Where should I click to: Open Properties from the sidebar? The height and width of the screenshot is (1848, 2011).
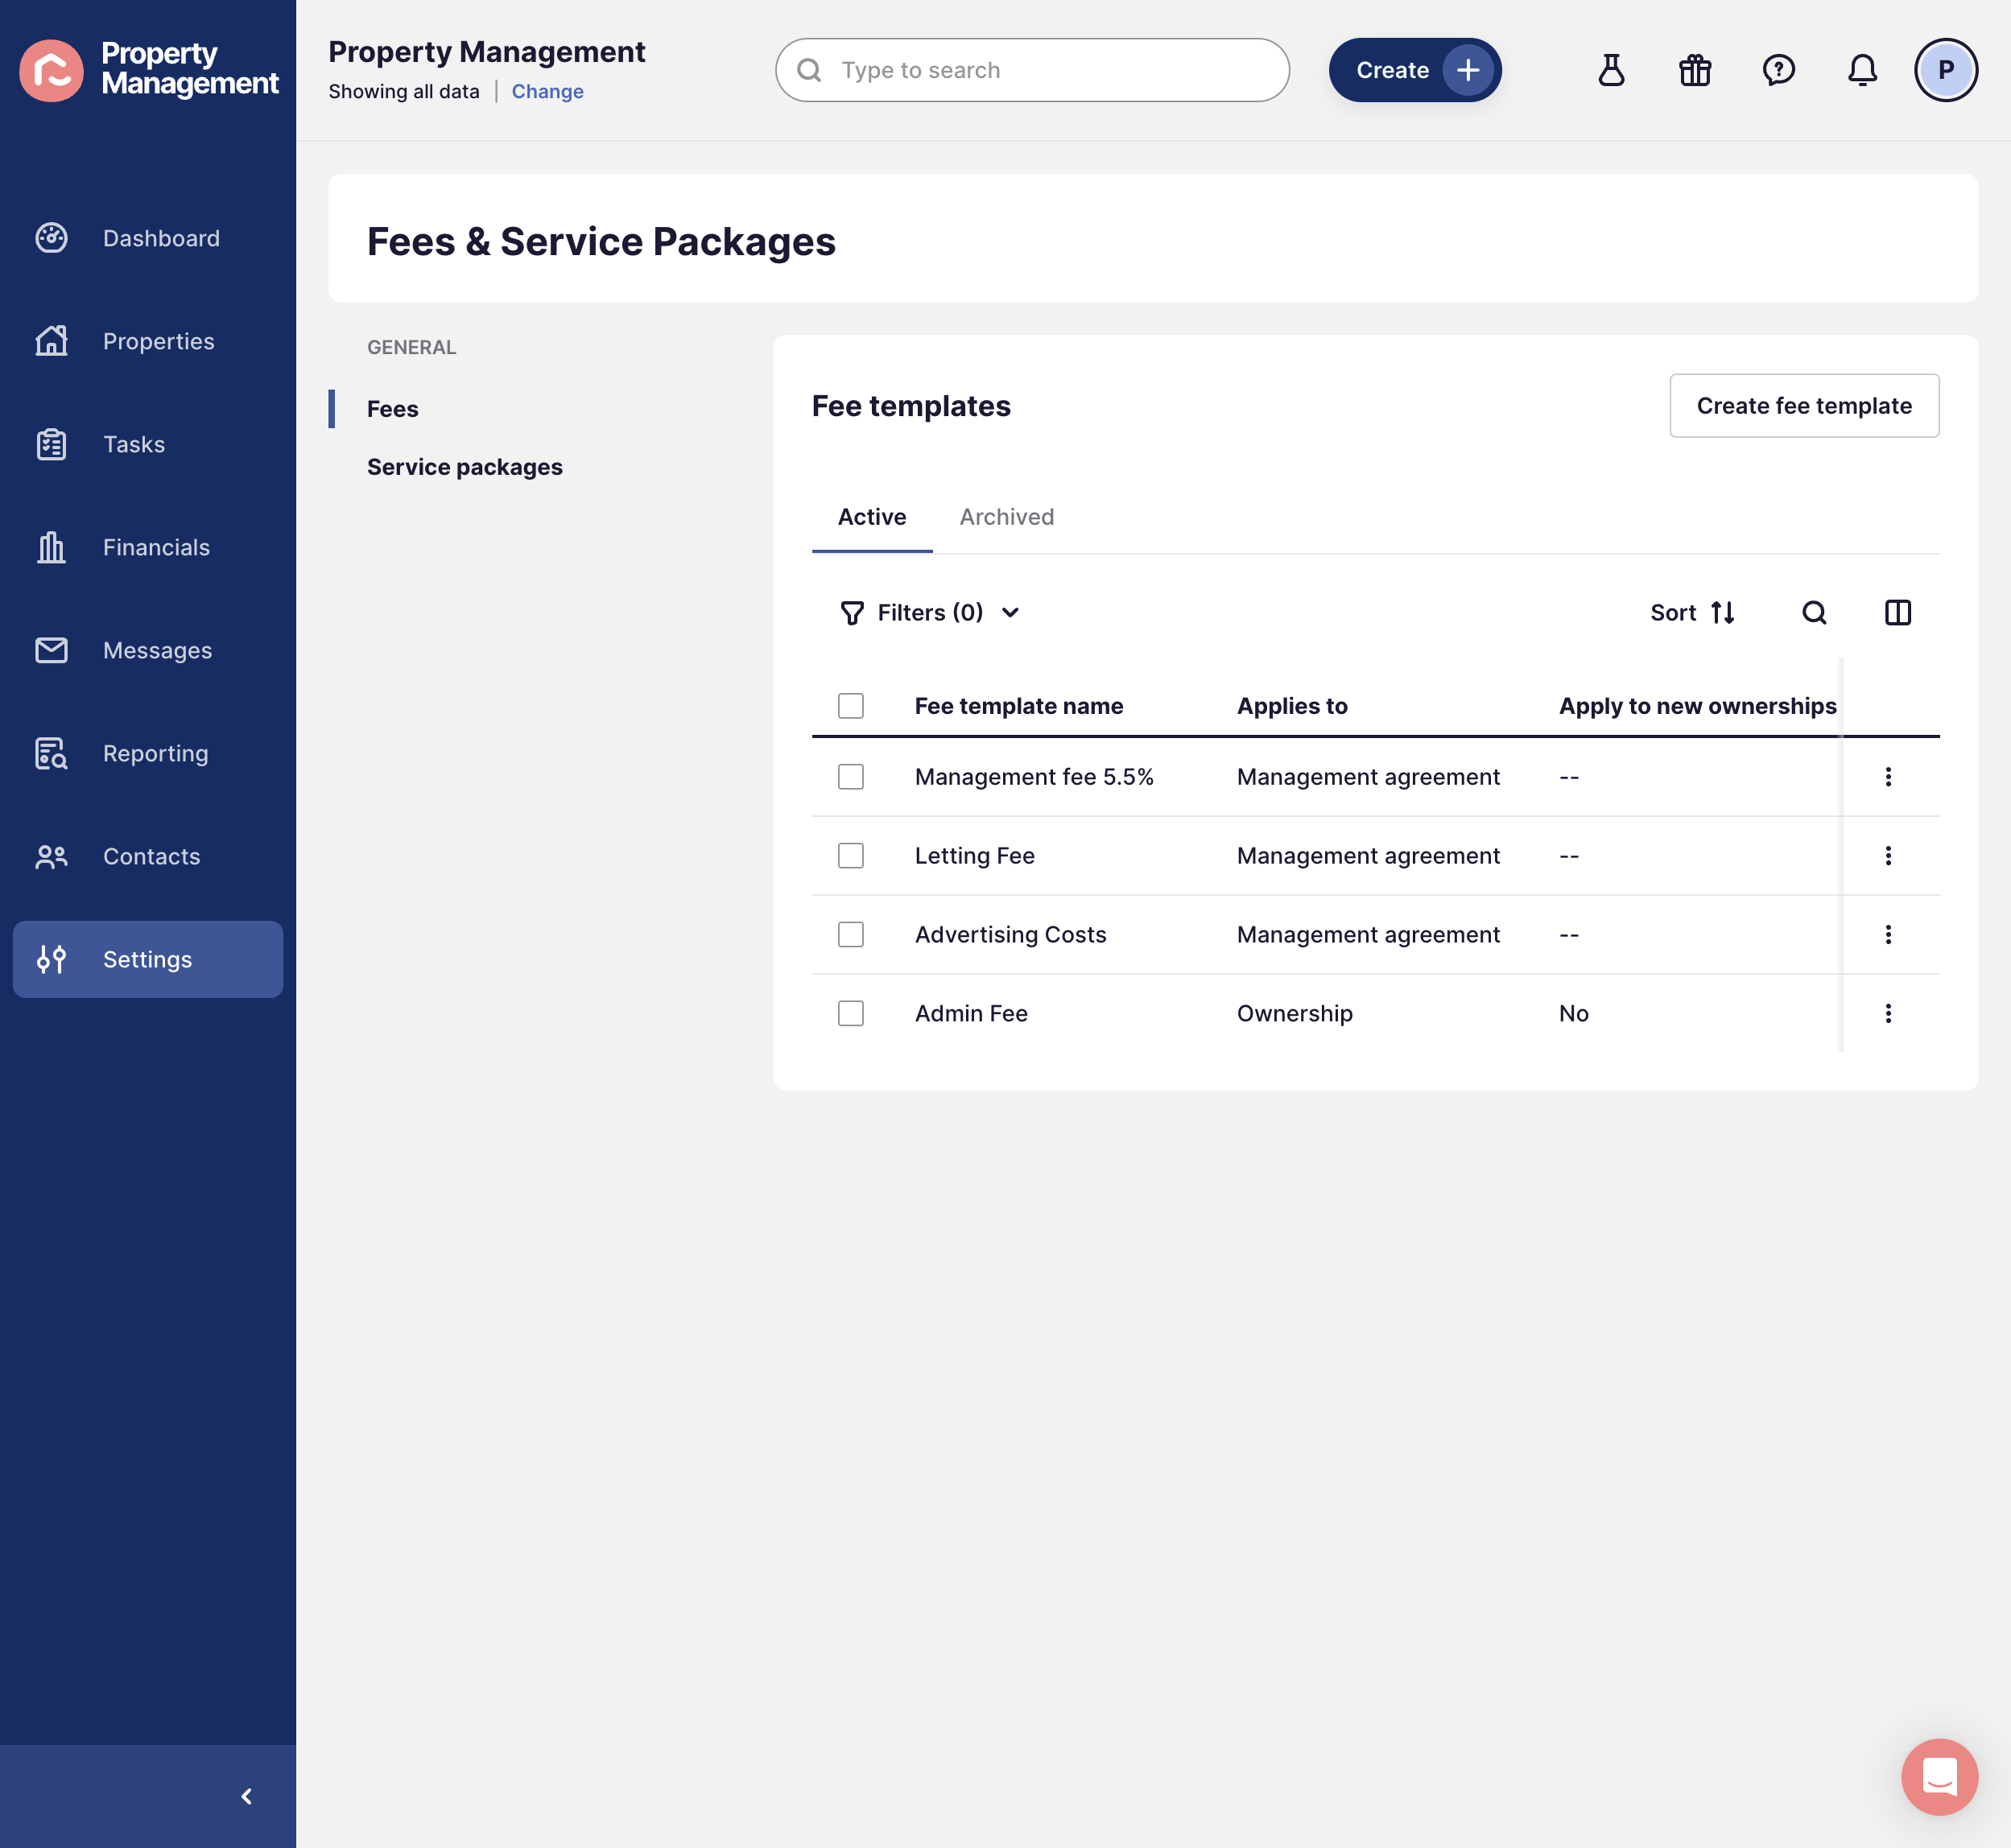[x=148, y=341]
